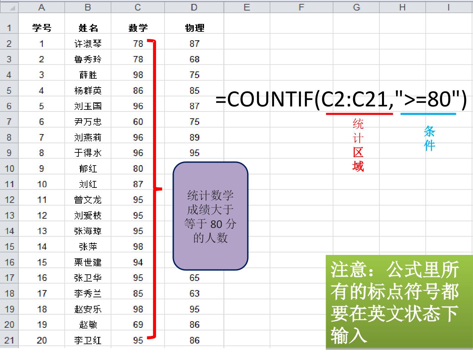The height and width of the screenshot is (354, 473).
Task: Click the cell containing 李卫红
Action: pyautogui.click(x=88, y=340)
